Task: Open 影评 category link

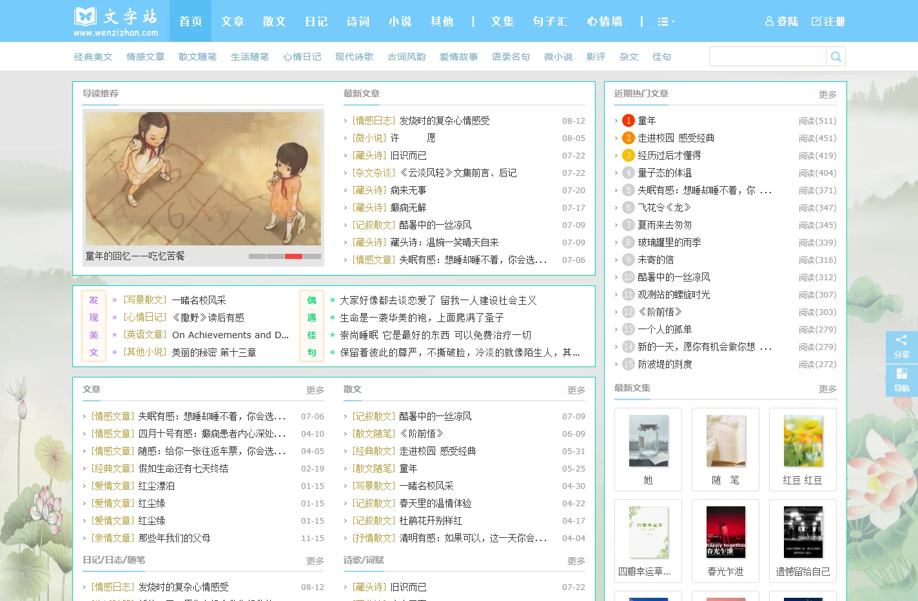Action: pos(596,57)
